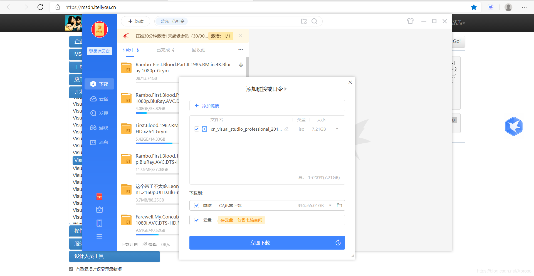The image size is (534, 276).
Task: Open the browser profile avatar icon
Action: [508, 7]
